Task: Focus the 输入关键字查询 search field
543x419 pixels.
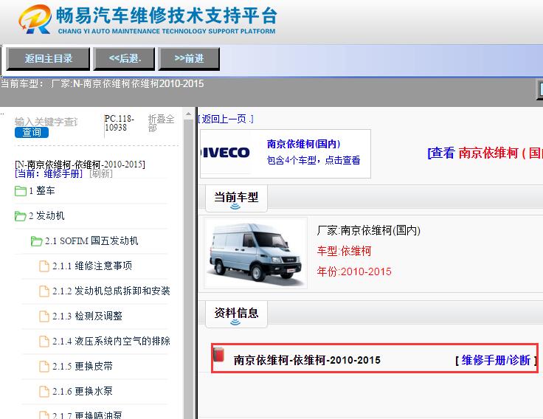Action: point(46,122)
